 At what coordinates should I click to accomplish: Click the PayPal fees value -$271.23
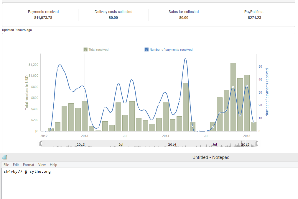[254, 18]
